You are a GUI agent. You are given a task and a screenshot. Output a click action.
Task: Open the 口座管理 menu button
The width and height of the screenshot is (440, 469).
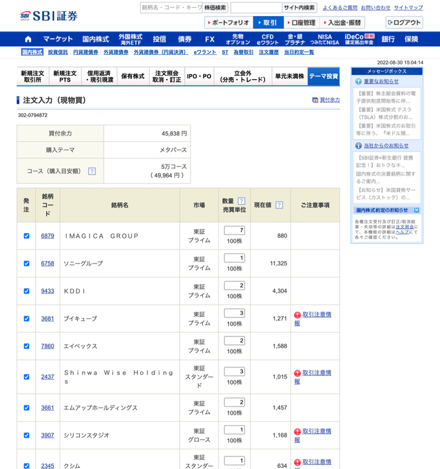pyautogui.click(x=301, y=23)
